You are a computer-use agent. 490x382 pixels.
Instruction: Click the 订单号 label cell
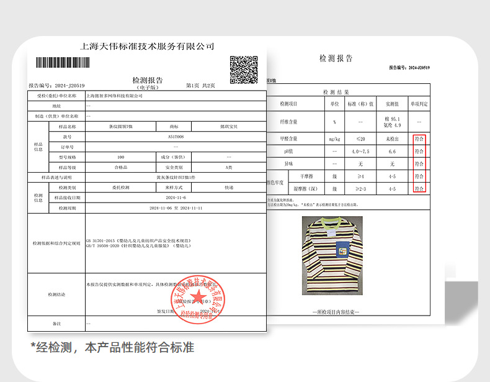click(67, 147)
